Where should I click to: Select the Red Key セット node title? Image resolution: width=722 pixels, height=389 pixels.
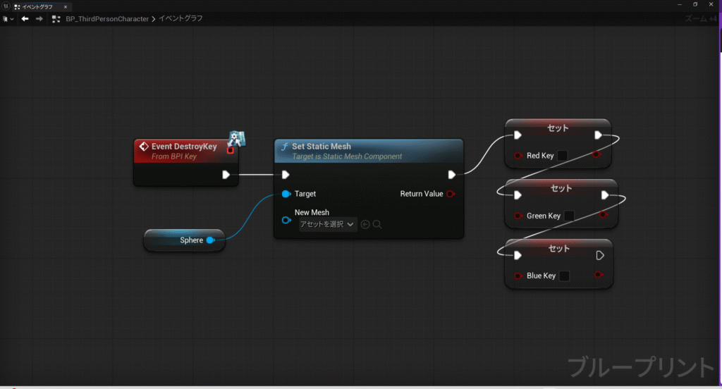point(558,128)
